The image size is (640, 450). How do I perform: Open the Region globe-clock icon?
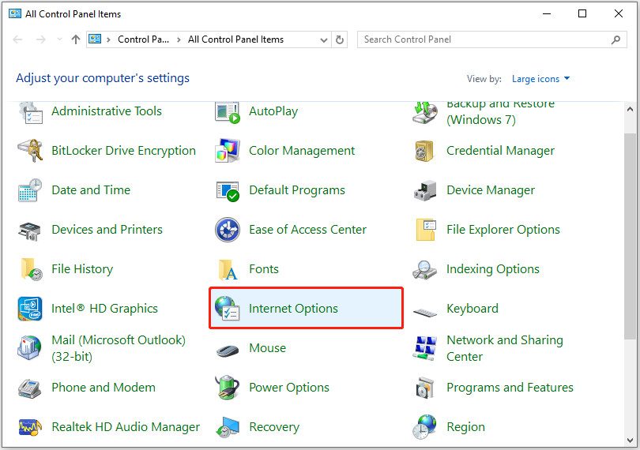[x=424, y=427]
